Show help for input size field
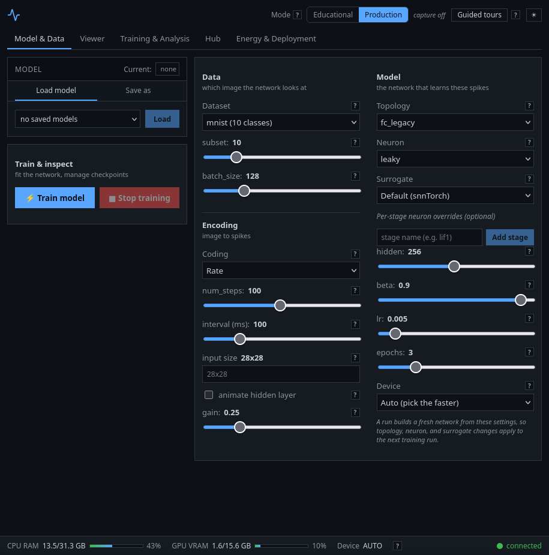Image resolution: width=549 pixels, height=555 pixels. [355, 358]
